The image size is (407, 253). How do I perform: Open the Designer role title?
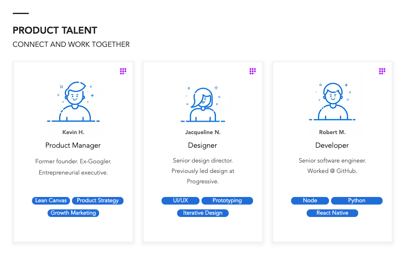click(203, 145)
